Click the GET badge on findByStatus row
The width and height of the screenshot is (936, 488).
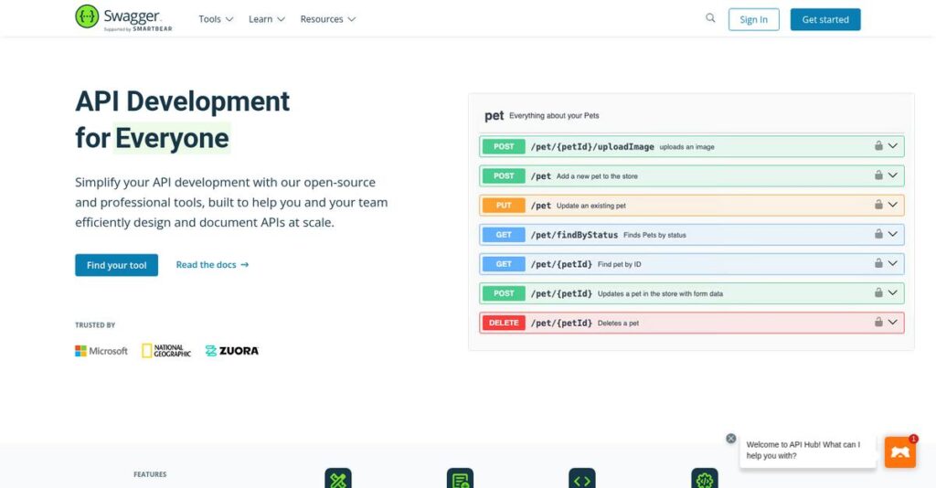pyautogui.click(x=504, y=235)
